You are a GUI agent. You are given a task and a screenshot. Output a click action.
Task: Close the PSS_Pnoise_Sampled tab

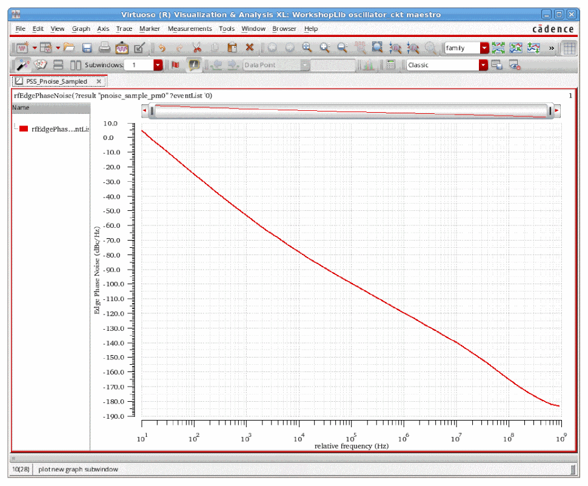[x=99, y=81]
